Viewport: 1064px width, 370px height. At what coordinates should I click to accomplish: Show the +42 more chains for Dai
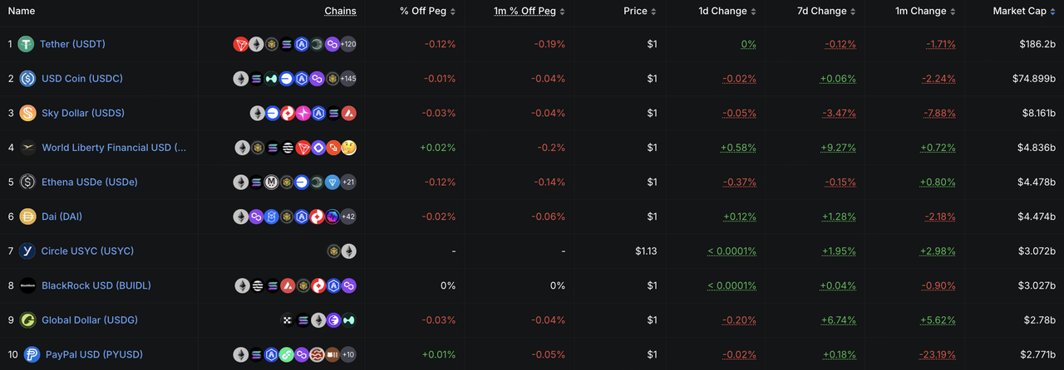(x=348, y=217)
